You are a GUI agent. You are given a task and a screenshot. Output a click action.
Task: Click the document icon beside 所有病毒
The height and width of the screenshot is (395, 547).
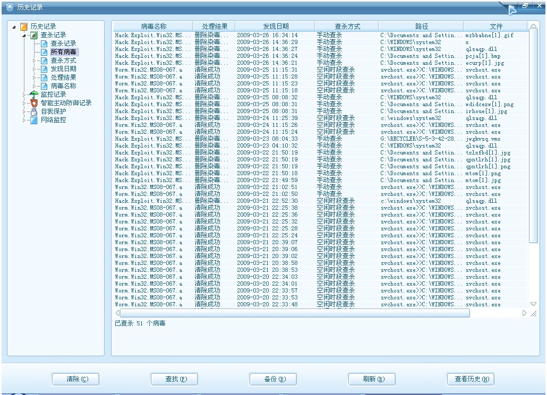tap(44, 52)
